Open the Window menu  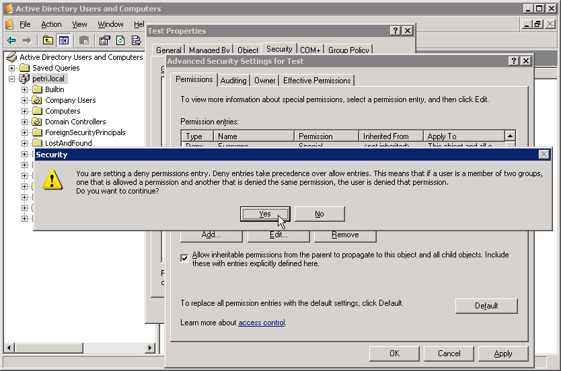pyautogui.click(x=110, y=24)
